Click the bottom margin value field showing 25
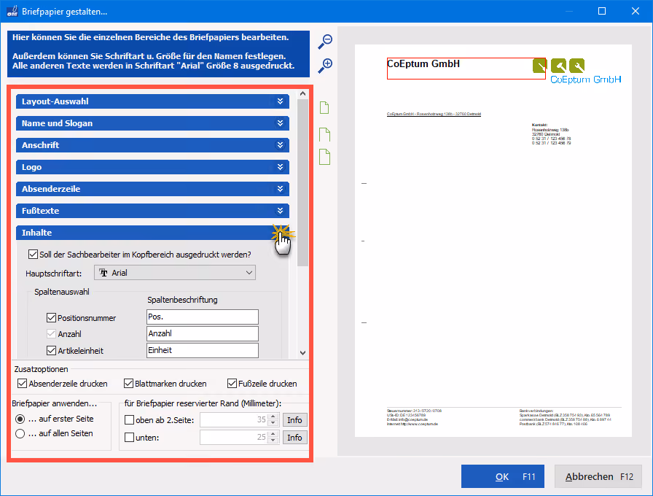 pos(234,437)
